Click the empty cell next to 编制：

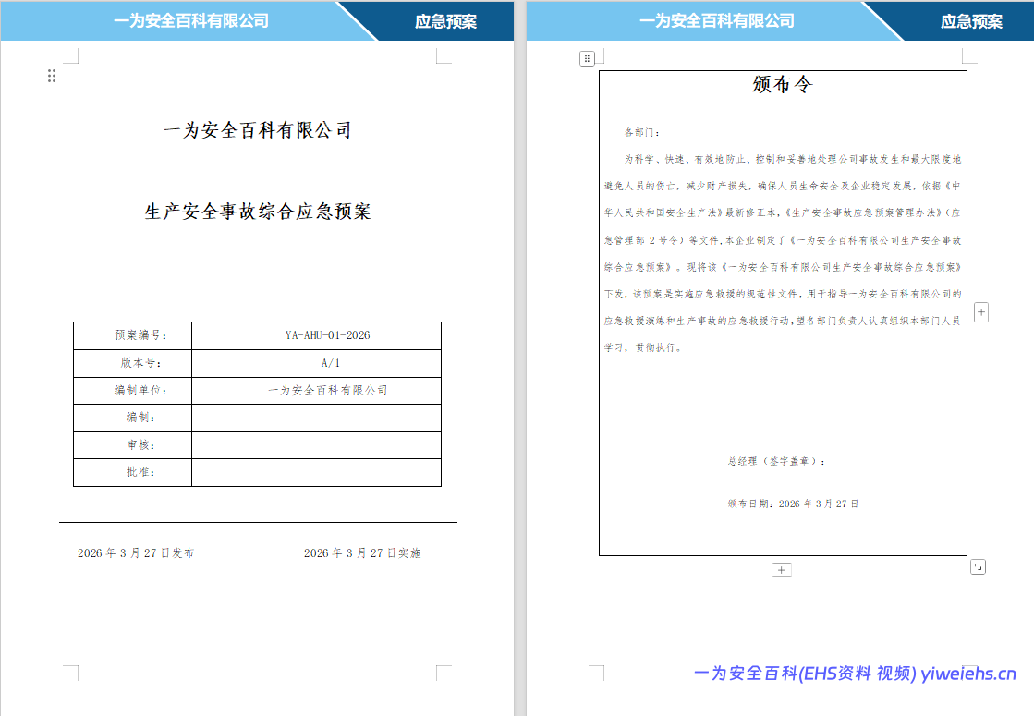(316, 418)
